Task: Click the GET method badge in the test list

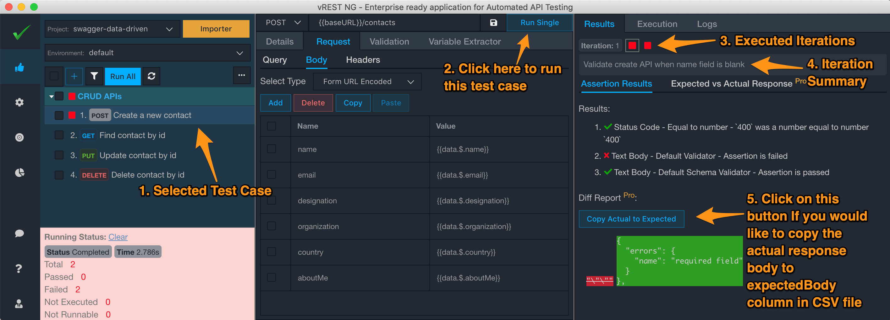Action: pos(88,136)
